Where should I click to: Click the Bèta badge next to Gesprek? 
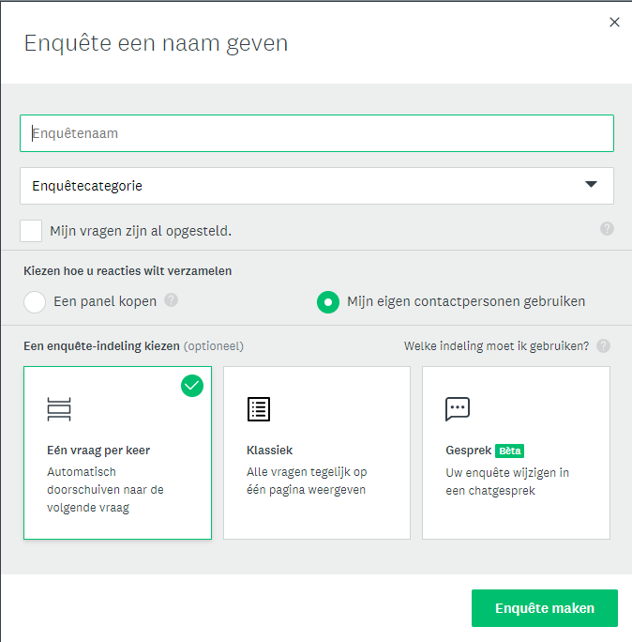[x=509, y=451]
